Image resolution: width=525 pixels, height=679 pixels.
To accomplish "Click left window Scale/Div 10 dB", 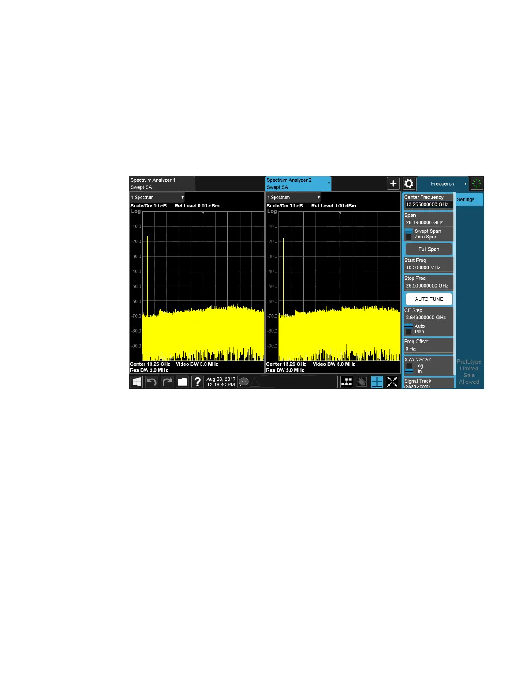I will pyautogui.click(x=148, y=206).
